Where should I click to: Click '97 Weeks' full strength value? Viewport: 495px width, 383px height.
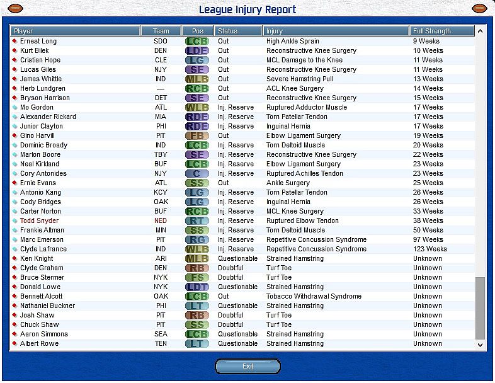click(428, 239)
